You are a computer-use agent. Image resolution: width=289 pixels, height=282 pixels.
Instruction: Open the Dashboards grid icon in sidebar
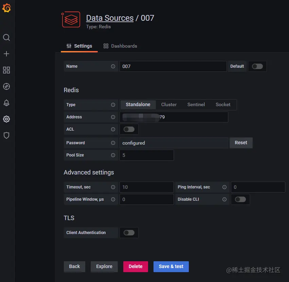[x=6, y=70]
